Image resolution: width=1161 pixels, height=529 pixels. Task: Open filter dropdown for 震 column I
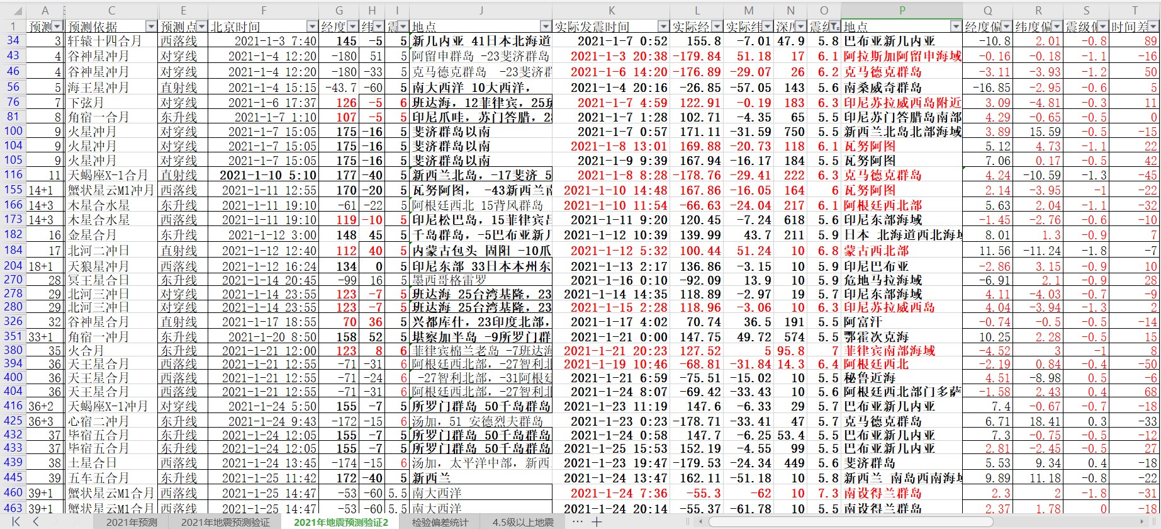click(x=403, y=26)
